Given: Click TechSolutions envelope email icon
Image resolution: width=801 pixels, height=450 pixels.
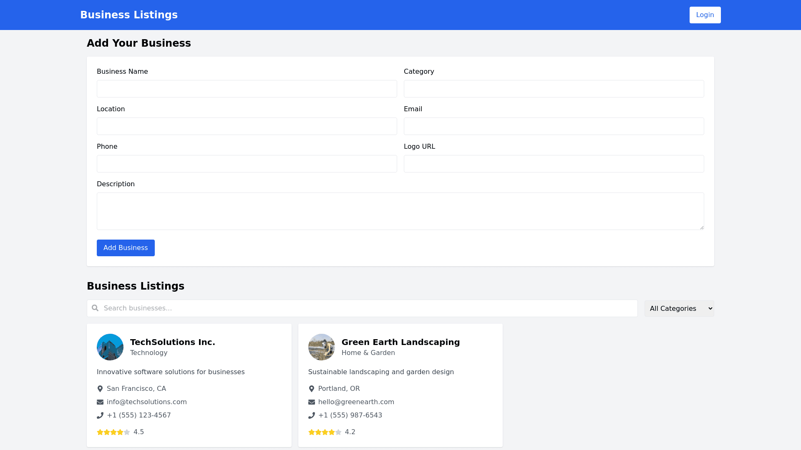Looking at the screenshot, I should point(100,402).
